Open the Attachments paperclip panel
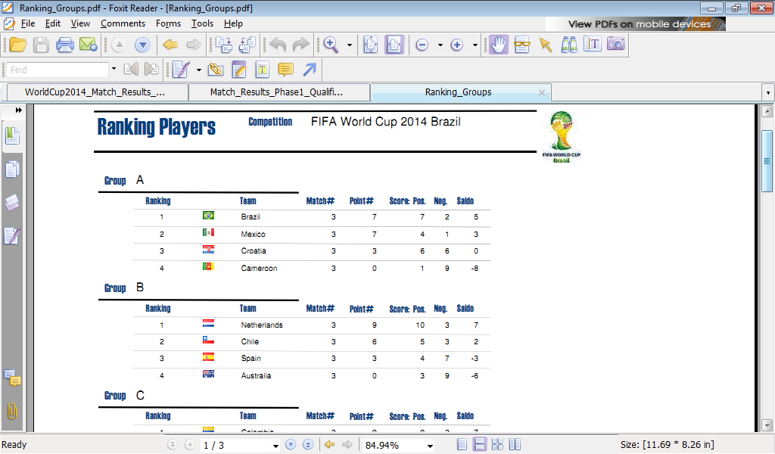This screenshot has height=454, width=775. pyautogui.click(x=12, y=411)
